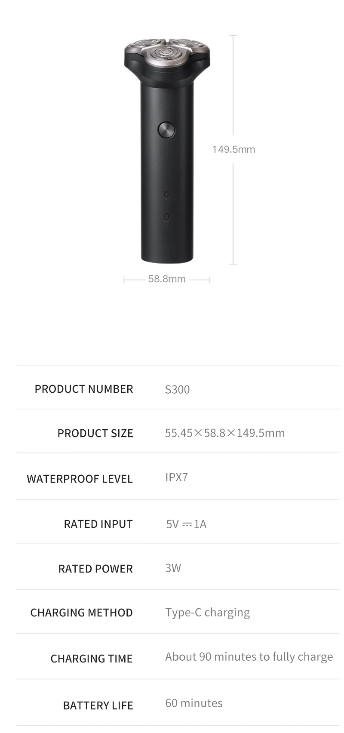Click the Type-C charging text
Viewport: 344px width, 733px height.
click(207, 613)
